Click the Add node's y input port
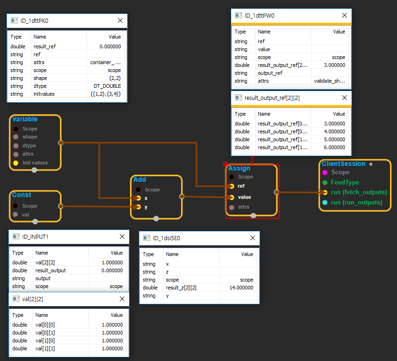This screenshot has height=361, width=397. [x=138, y=207]
